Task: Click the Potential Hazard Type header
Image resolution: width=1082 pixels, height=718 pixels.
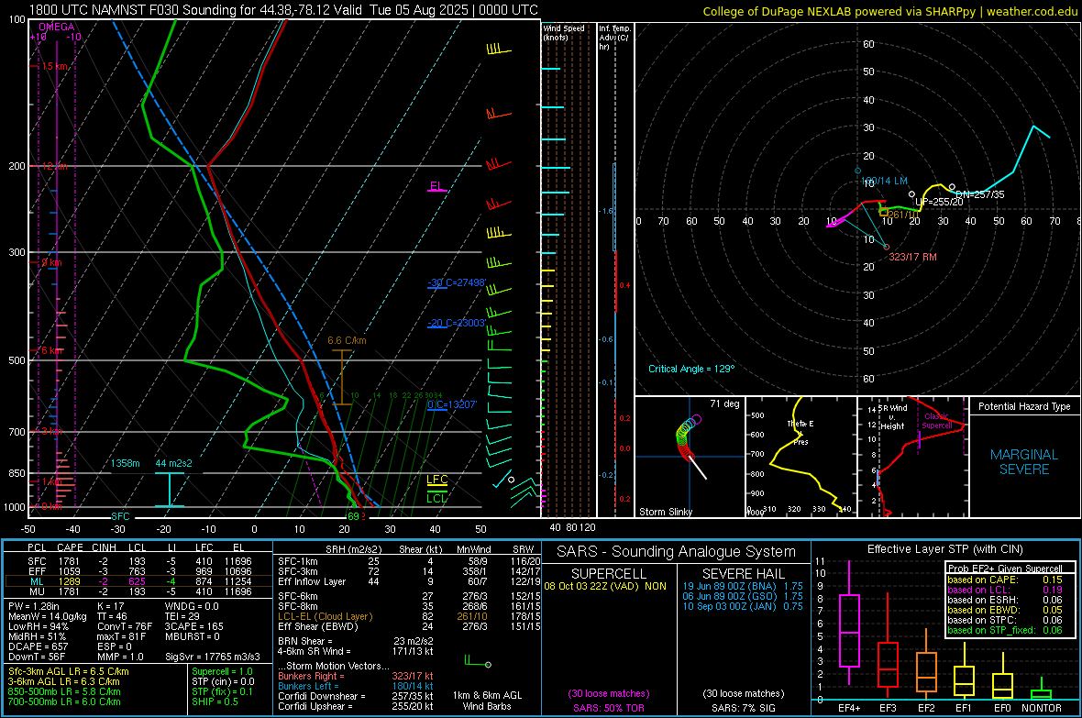Action: coord(1024,406)
